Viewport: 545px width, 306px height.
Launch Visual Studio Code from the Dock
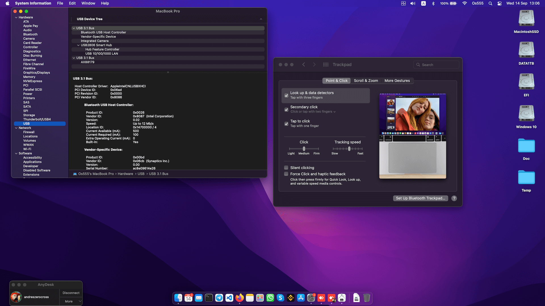pyautogui.click(x=229, y=298)
